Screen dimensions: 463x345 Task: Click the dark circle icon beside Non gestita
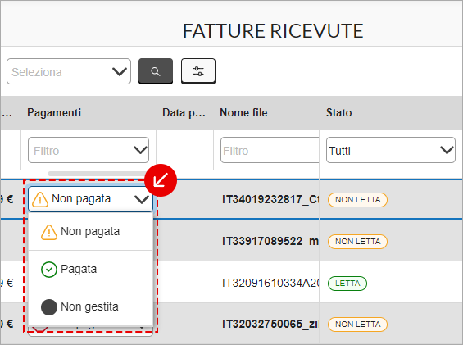coord(49,307)
